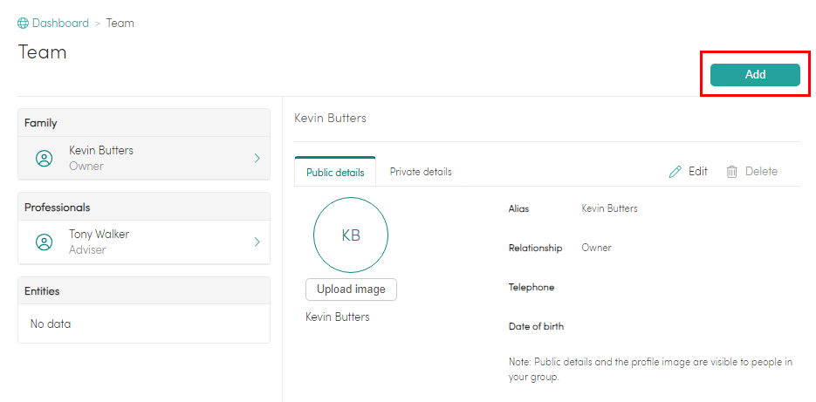Image resolution: width=816 pixels, height=402 pixels.
Task: Switch to the Public details tab
Action: click(x=335, y=173)
